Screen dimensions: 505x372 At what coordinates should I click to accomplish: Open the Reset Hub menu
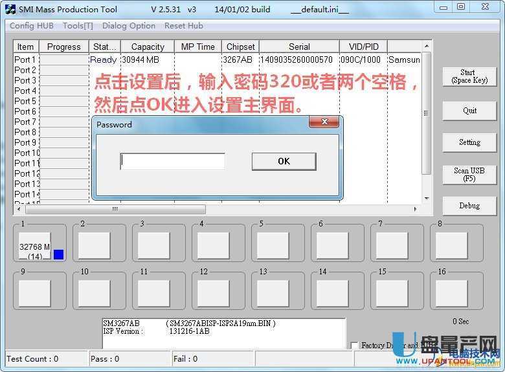pyautogui.click(x=184, y=26)
